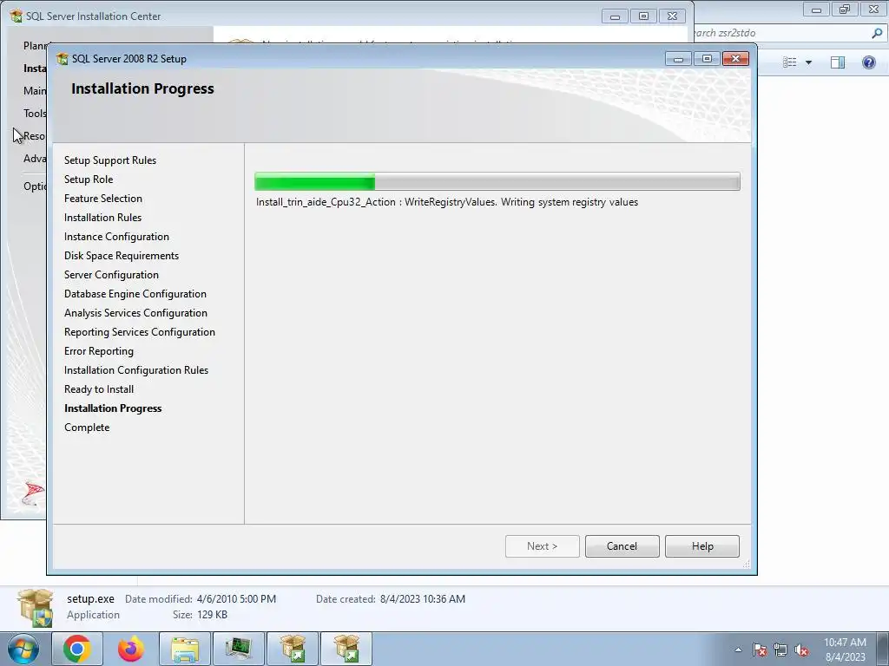Select the bold Installation Progress step
889x666 pixels.
click(x=113, y=408)
